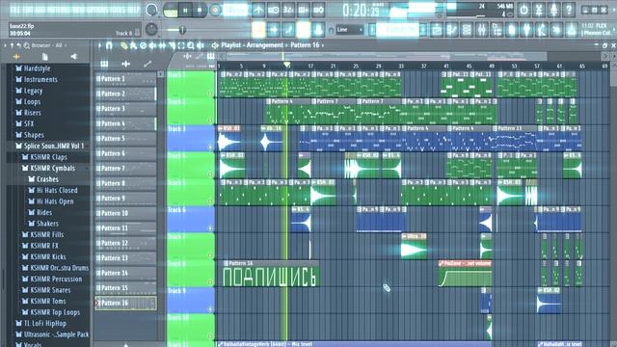This screenshot has height=347, width=617.
Task: Expand the Instruments folder
Action: click(x=37, y=79)
